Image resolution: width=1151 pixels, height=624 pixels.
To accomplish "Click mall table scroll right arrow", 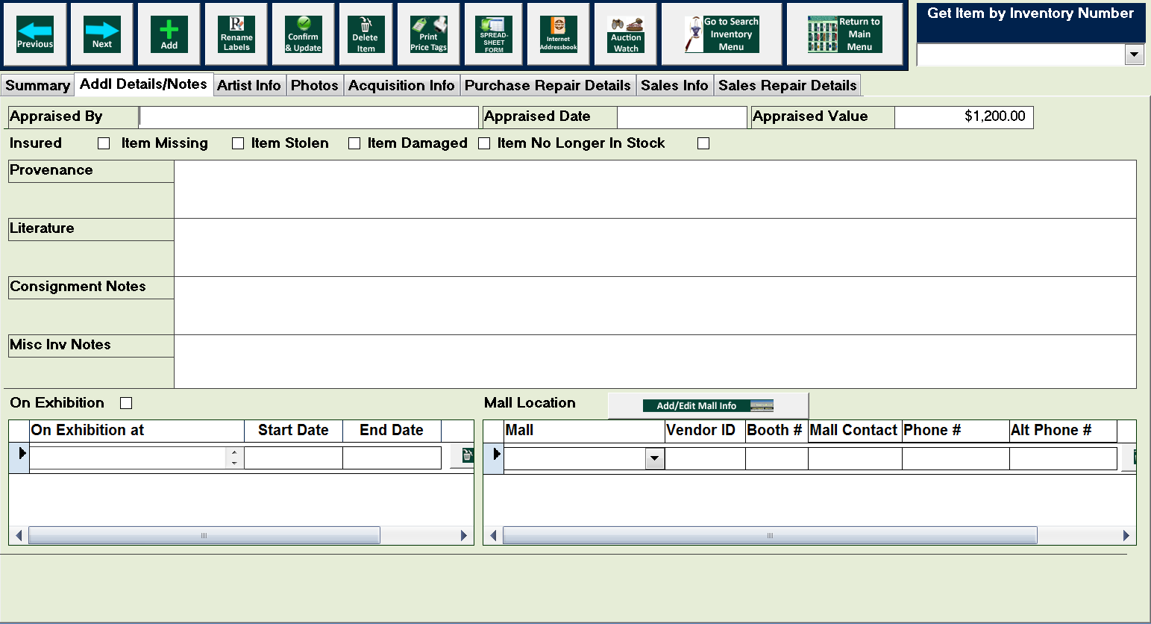I will coord(1126,535).
